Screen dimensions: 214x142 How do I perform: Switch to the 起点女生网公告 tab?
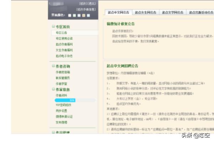[x=146, y=12]
